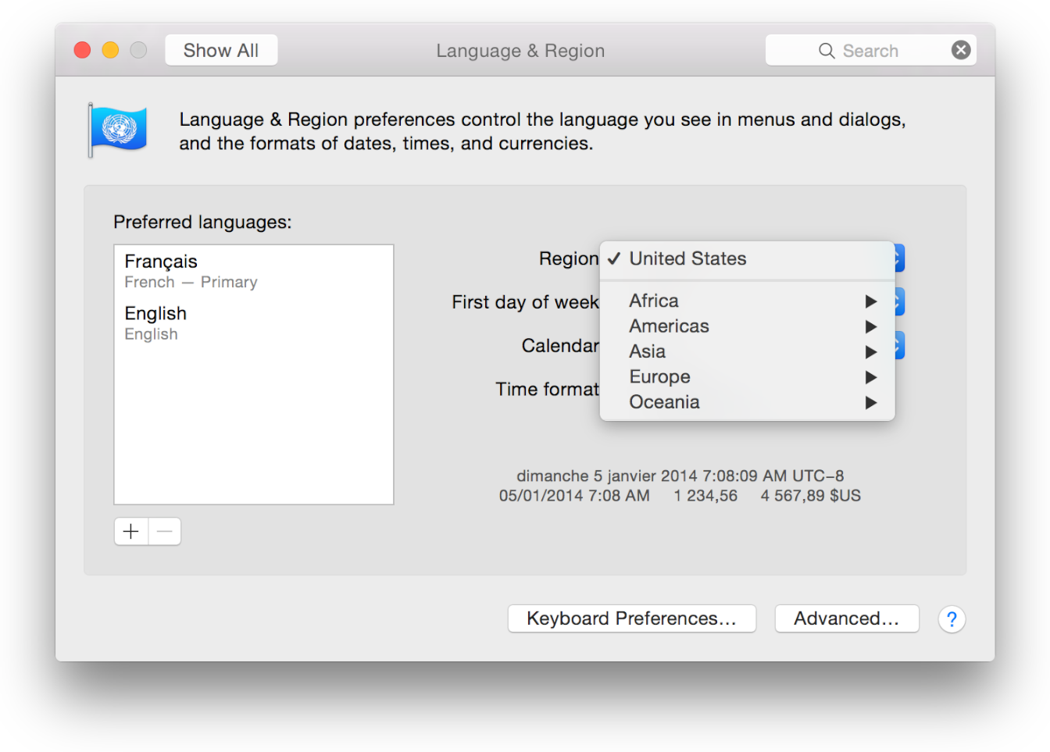The image size is (1050, 752).
Task: Click the United Nations flag icon
Action: click(118, 127)
